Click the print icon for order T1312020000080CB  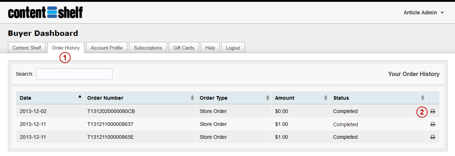pos(433,112)
